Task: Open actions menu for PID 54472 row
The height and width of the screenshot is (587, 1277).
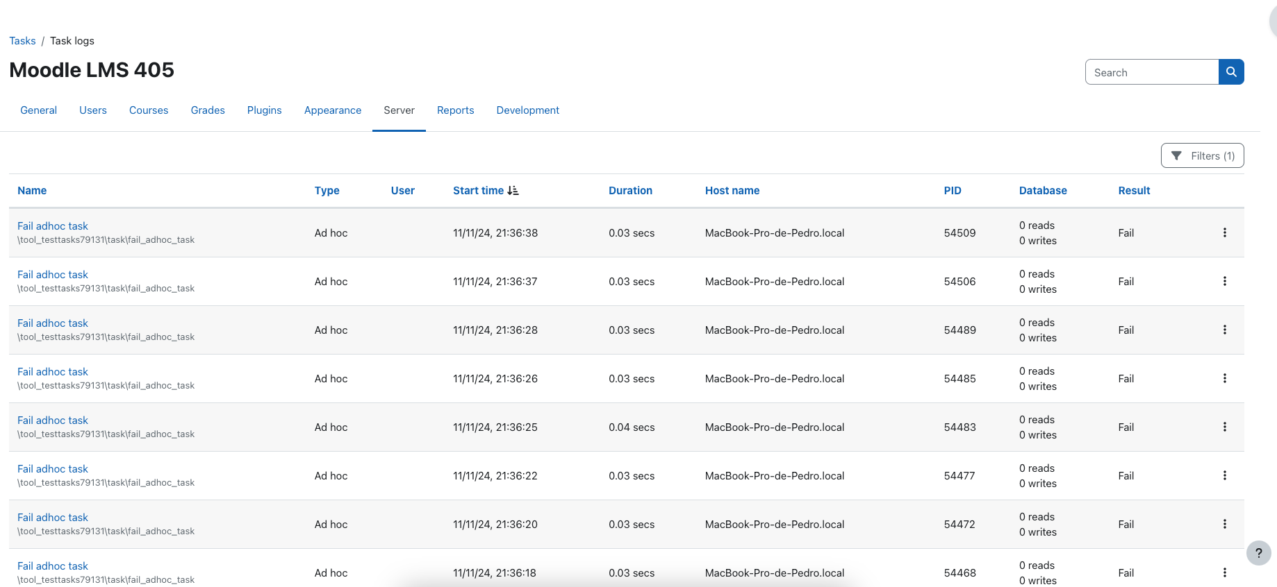Action: [x=1225, y=524]
